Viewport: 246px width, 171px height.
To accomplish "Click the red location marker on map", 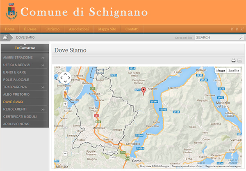I will [143, 91].
